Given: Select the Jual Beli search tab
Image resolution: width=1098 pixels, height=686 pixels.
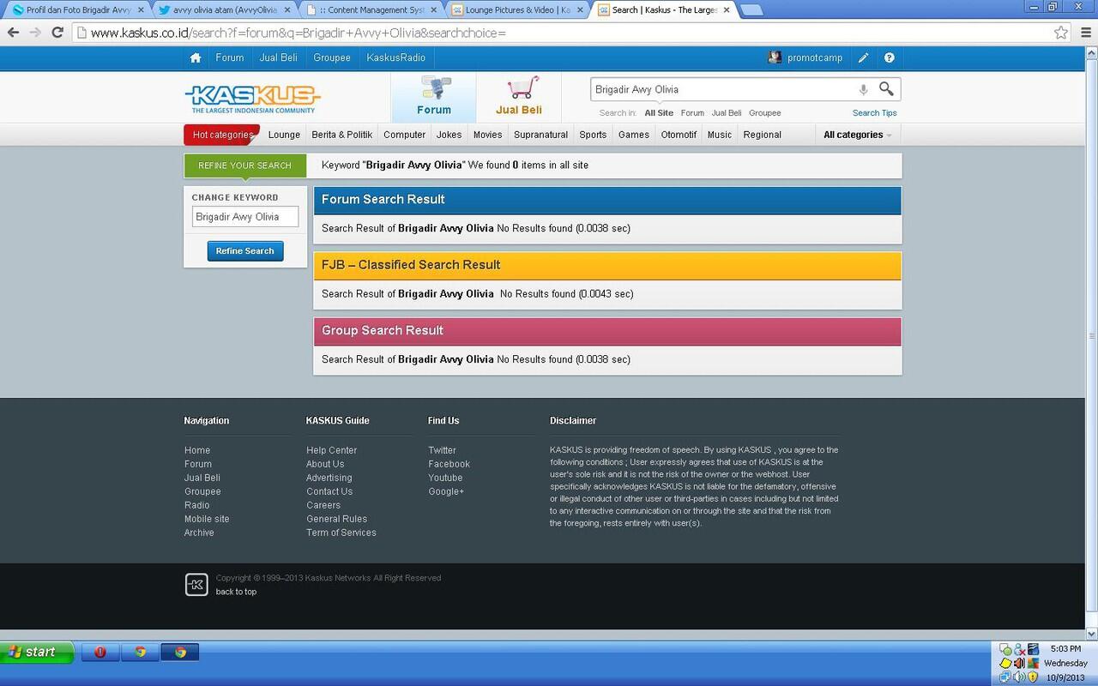Looking at the screenshot, I should pos(519,96).
